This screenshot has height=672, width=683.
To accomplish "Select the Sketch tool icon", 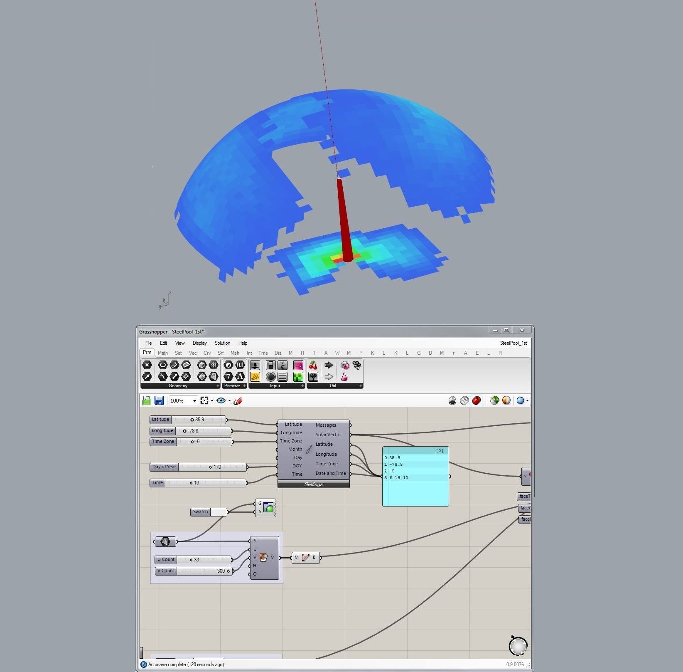I will click(238, 400).
